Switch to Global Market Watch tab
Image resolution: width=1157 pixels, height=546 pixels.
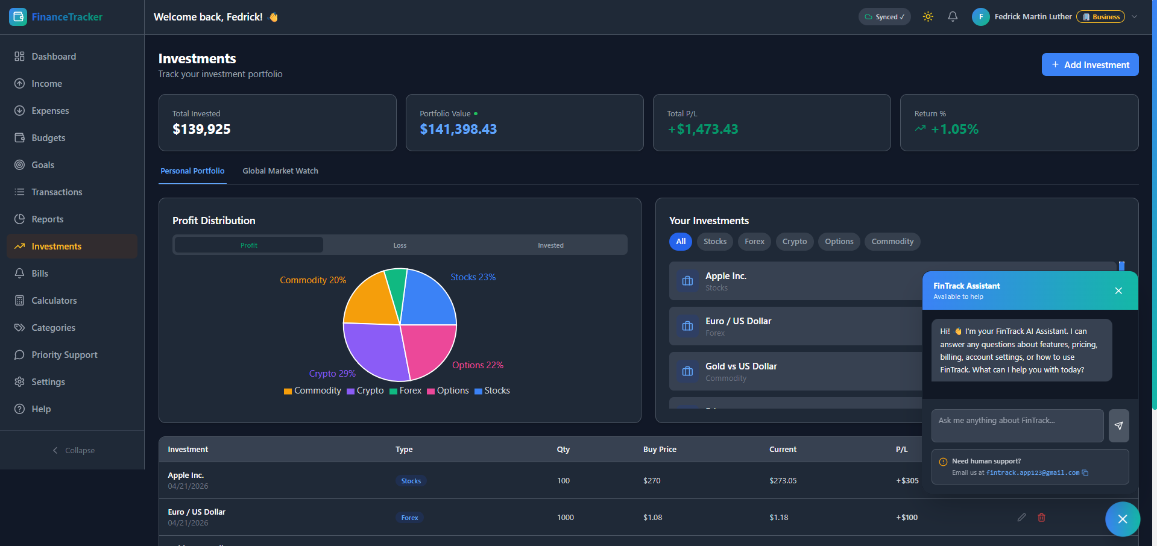(x=280, y=171)
